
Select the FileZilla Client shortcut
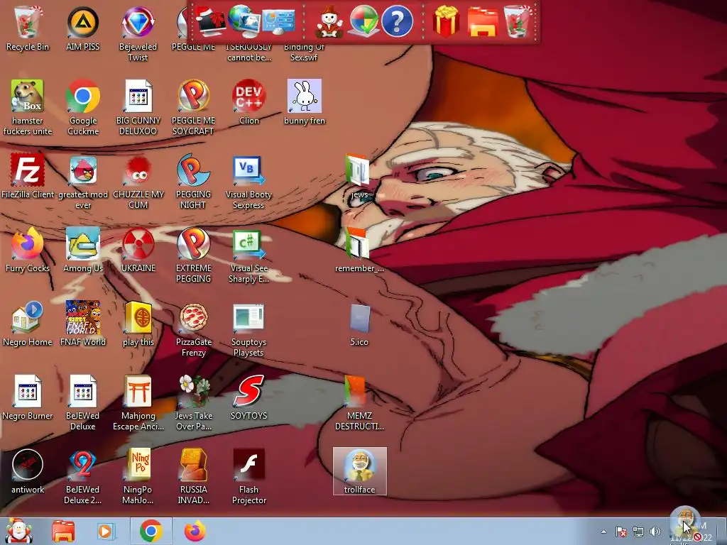[x=28, y=177]
